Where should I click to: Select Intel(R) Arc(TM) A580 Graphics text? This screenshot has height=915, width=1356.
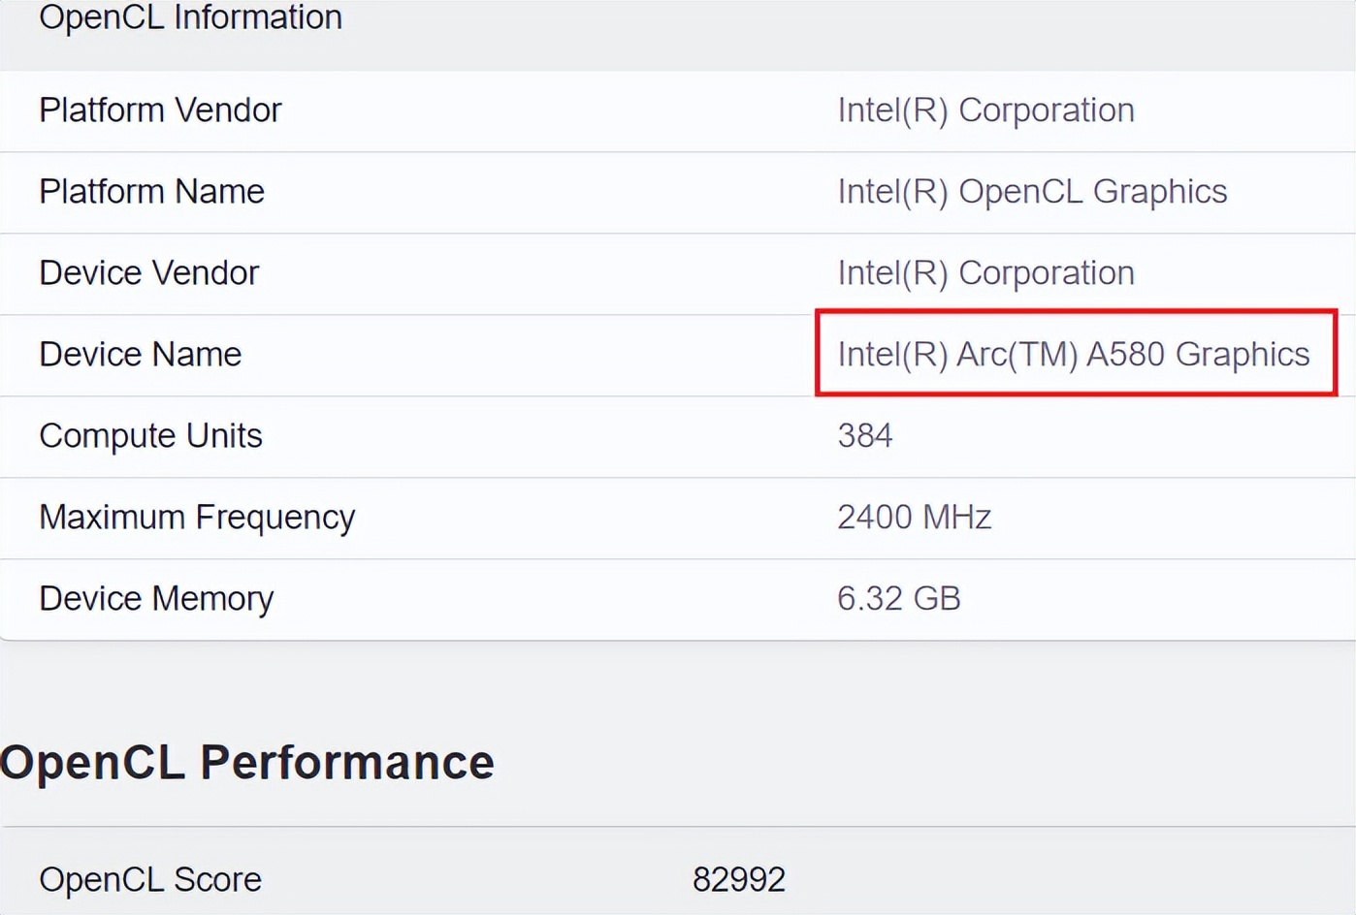pyautogui.click(x=1073, y=355)
